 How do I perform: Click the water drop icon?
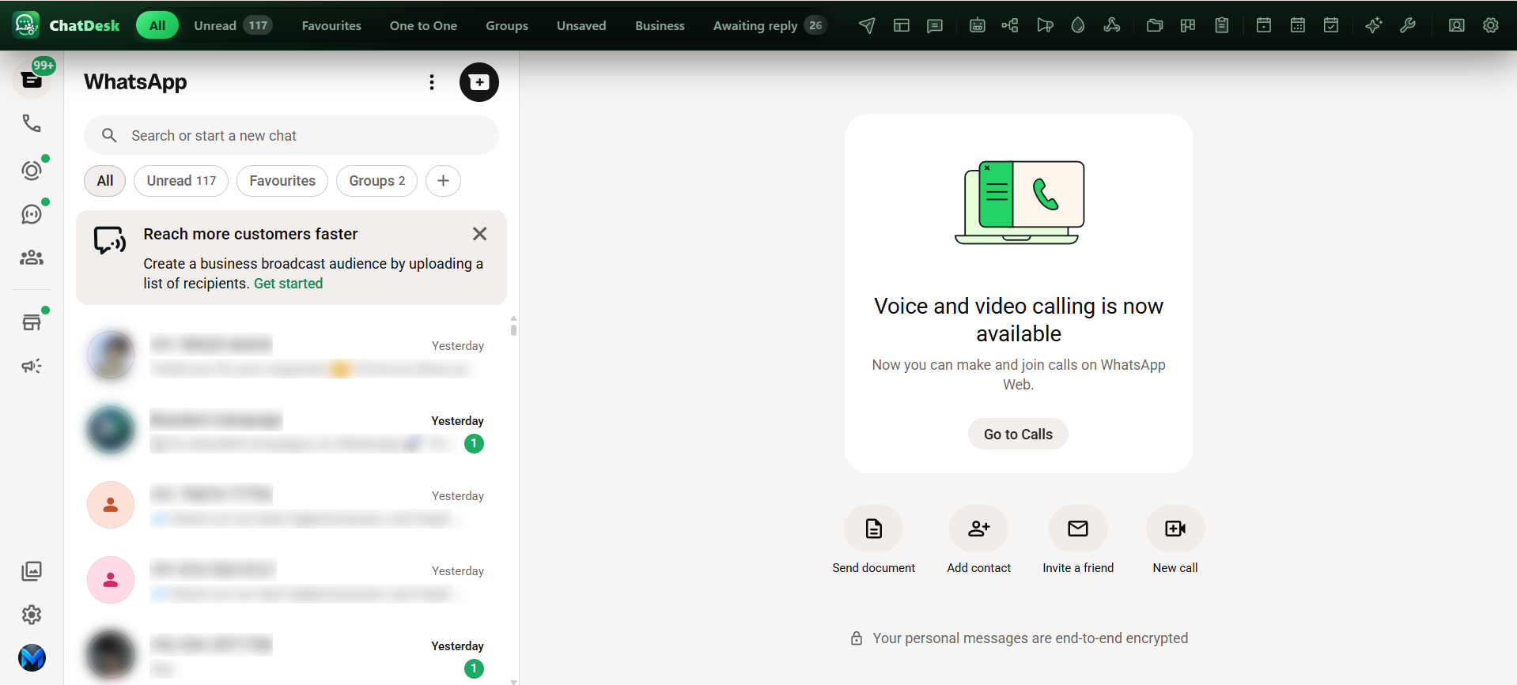(x=1077, y=25)
